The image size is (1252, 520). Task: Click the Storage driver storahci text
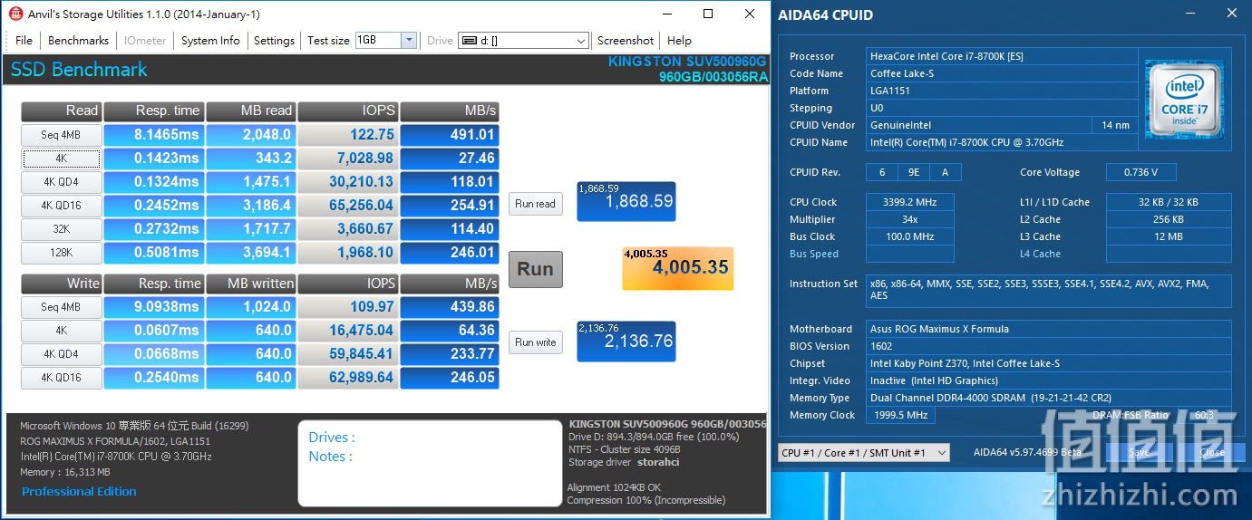pos(624,462)
